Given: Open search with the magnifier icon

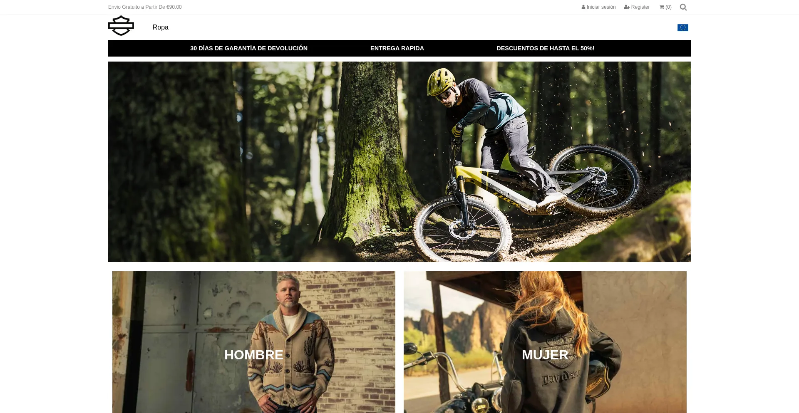Looking at the screenshot, I should [x=683, y=7].
